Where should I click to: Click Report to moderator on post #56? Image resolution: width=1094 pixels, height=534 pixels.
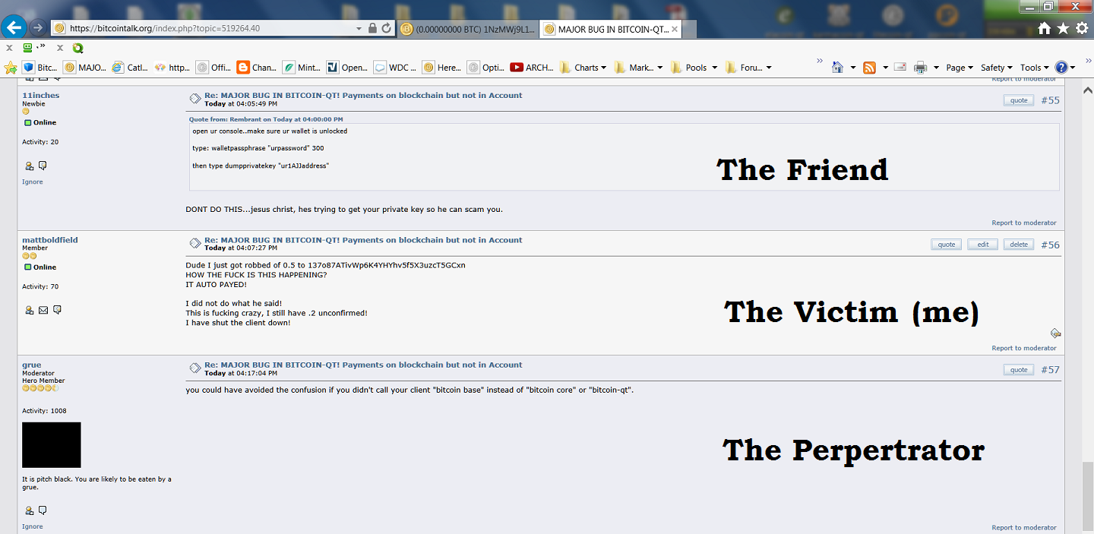click(1023, 348)
